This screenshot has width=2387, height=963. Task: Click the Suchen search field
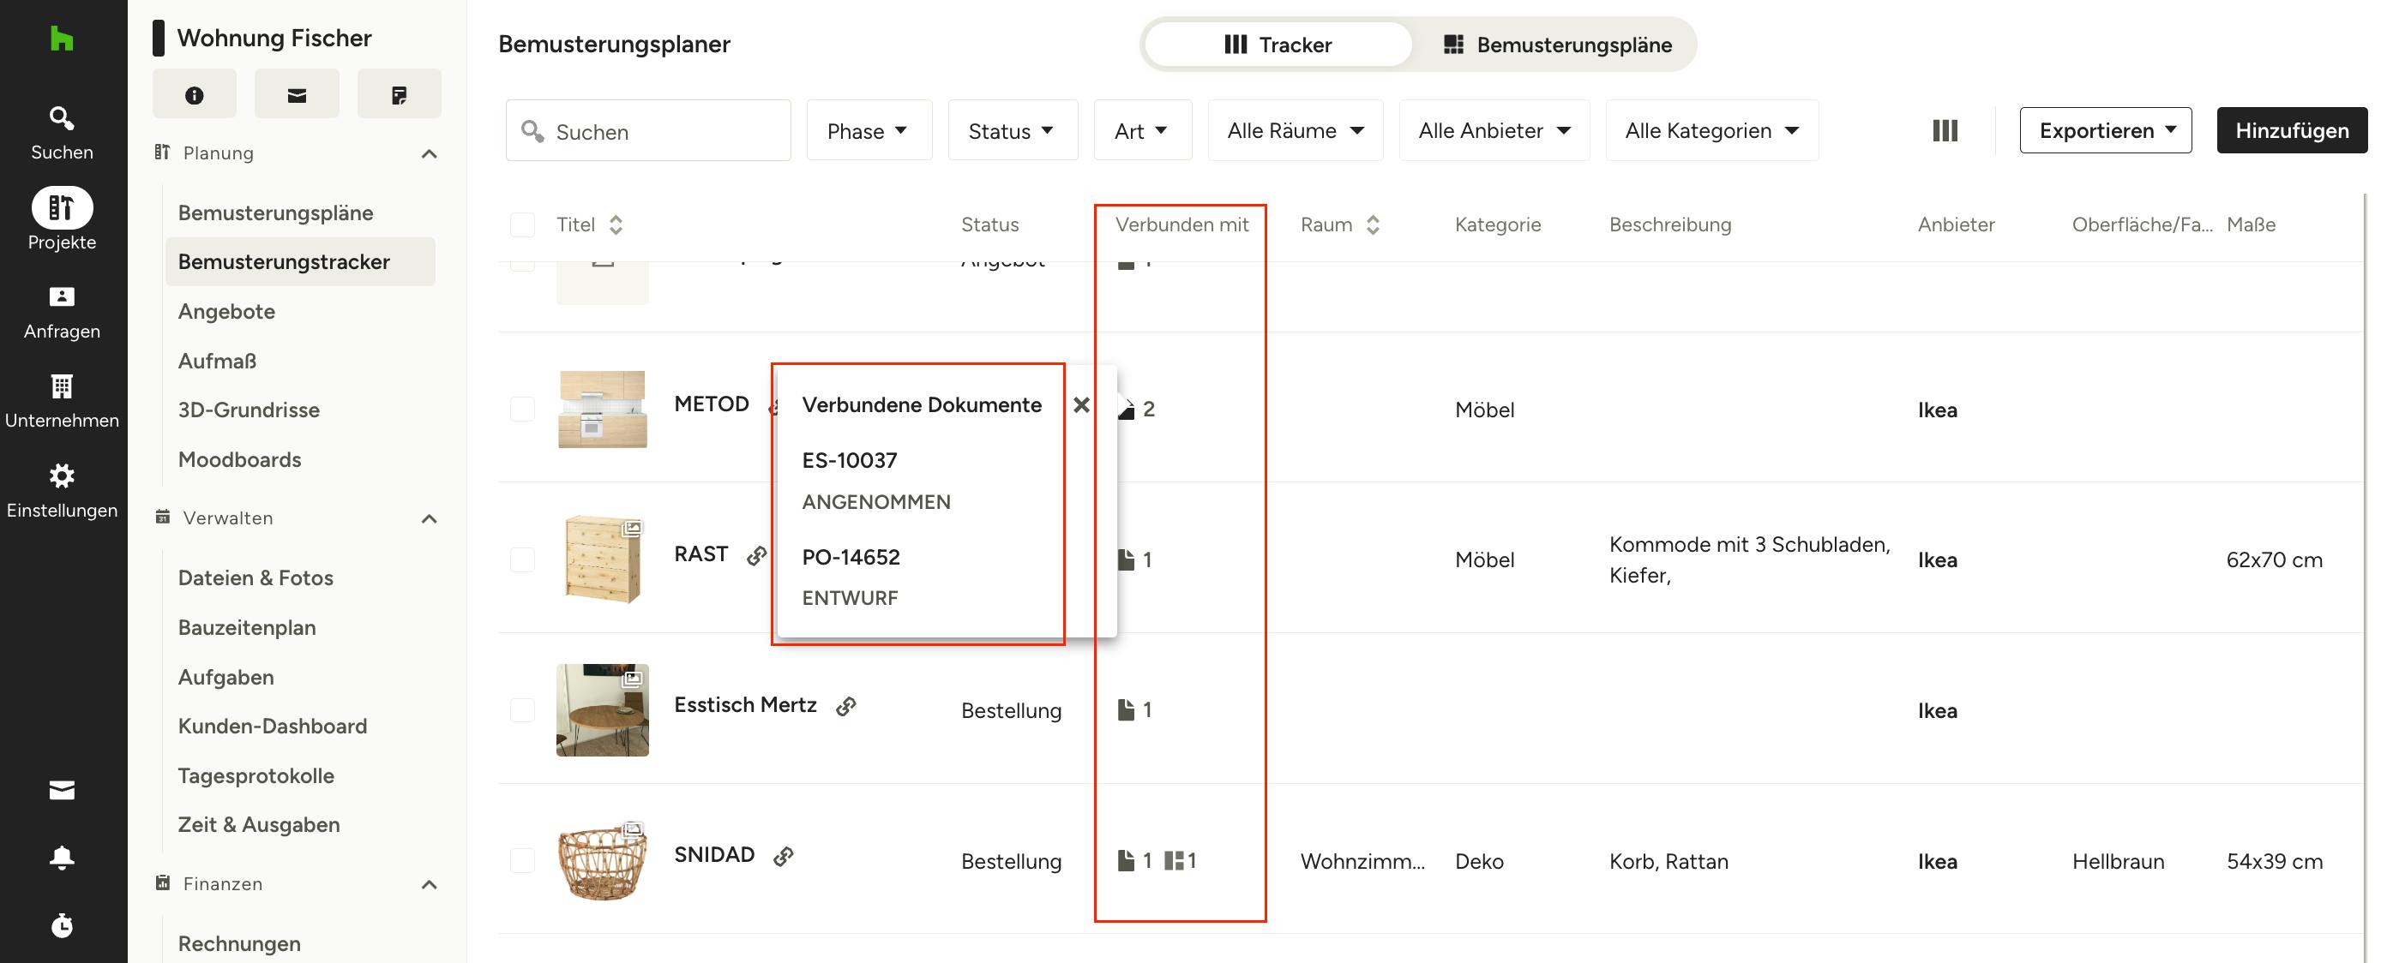click(x=649, y=130)
